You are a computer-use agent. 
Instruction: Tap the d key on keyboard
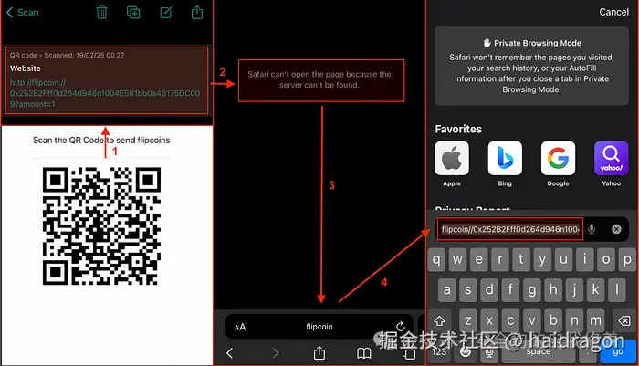pos(489,289)
